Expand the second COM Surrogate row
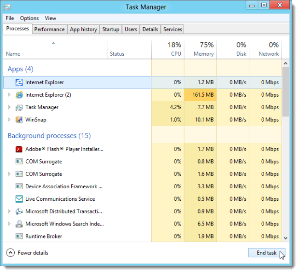This screenshot has width=299, height=273. [x=9, y=174]
